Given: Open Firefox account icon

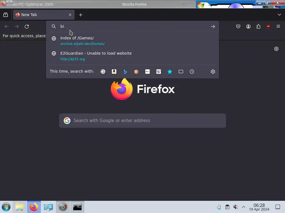Looking at the screenshot, I should [x=248, y=26].
